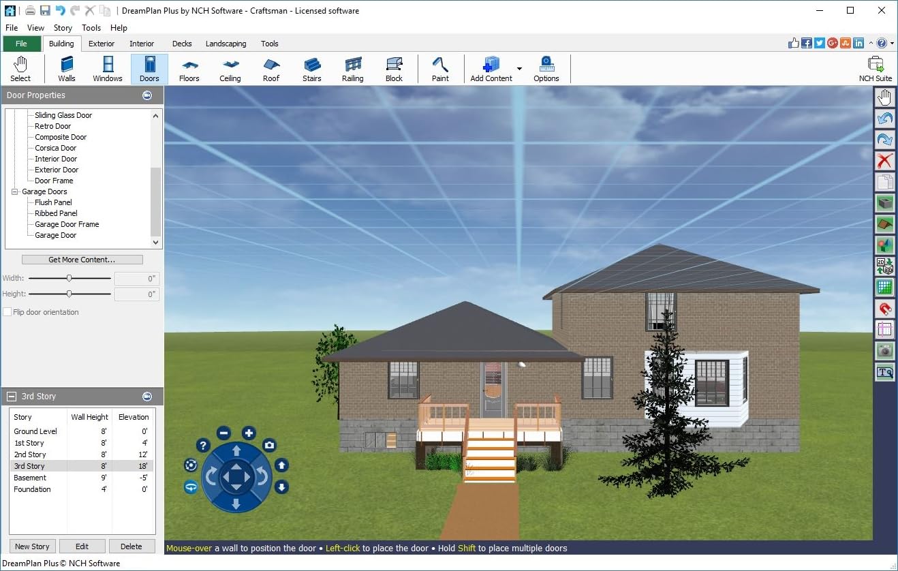This screenshot has width=898, height=571.
Task: Select the Roof tool
Action: click(271, 69)
